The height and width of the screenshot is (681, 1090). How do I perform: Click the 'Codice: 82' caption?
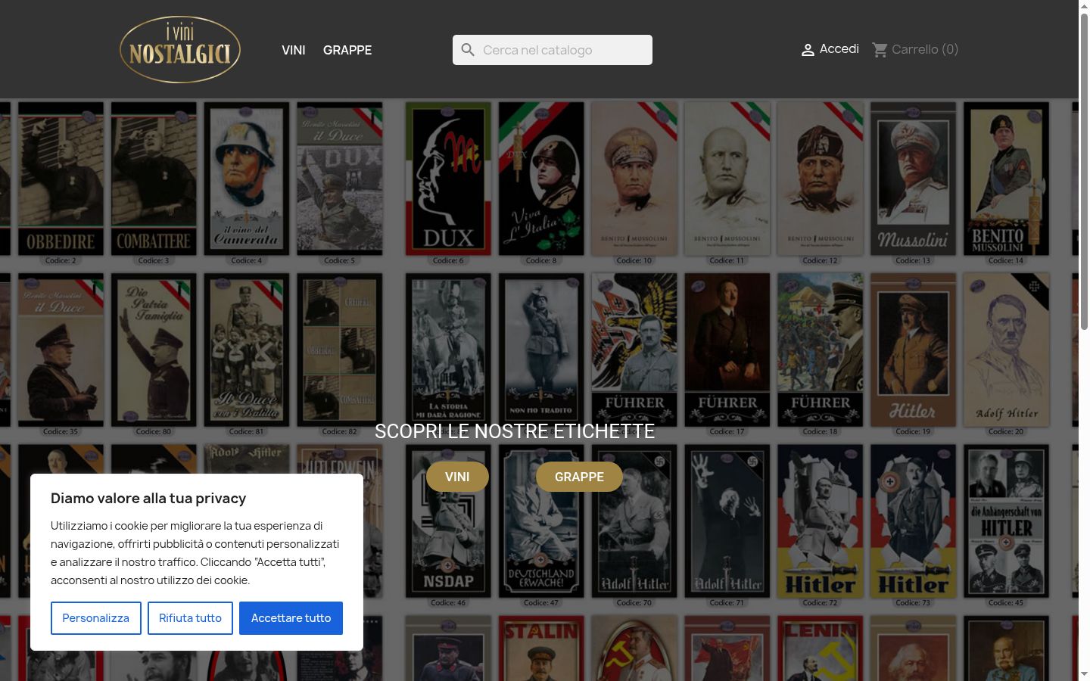(340, 431)
